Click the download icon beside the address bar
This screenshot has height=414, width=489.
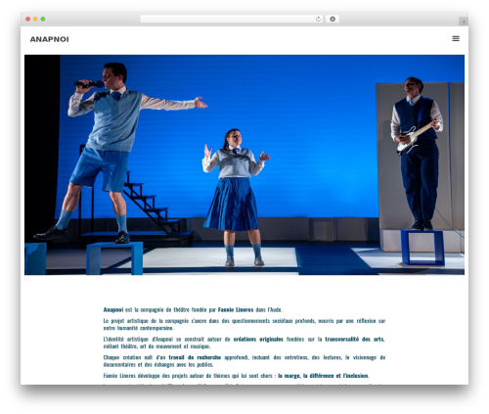(333, 19)
